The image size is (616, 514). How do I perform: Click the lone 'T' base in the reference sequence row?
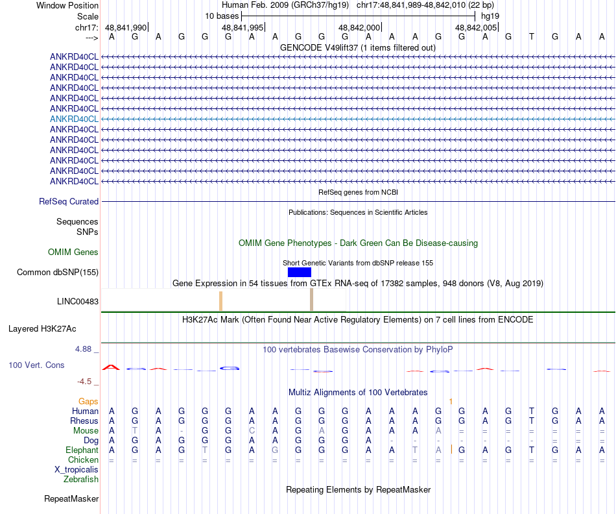532,36
